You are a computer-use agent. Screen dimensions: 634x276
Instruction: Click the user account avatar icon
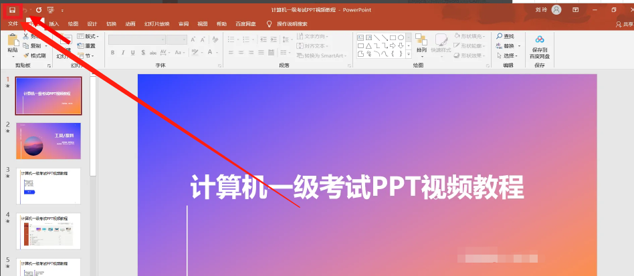(556, 10)
